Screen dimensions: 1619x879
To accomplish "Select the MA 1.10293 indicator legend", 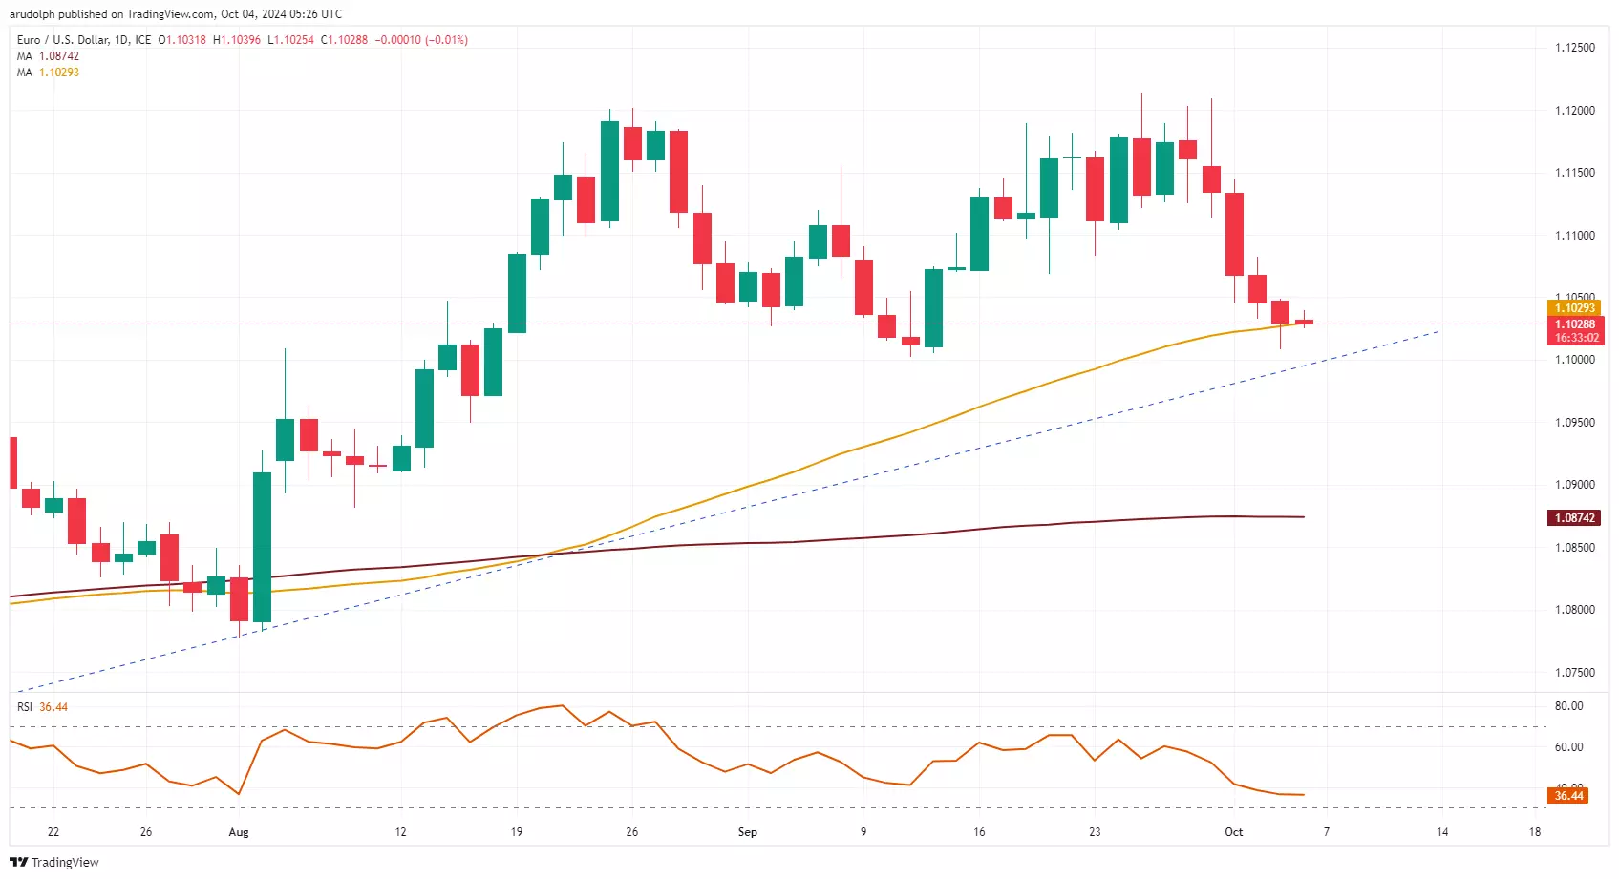I will [x=48, y=73].
